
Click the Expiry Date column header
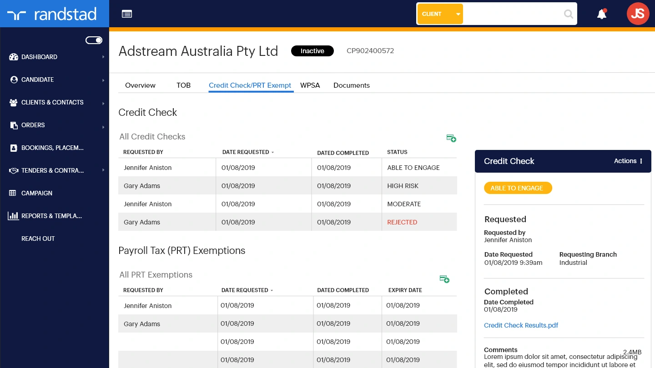[x=405, y=290]
